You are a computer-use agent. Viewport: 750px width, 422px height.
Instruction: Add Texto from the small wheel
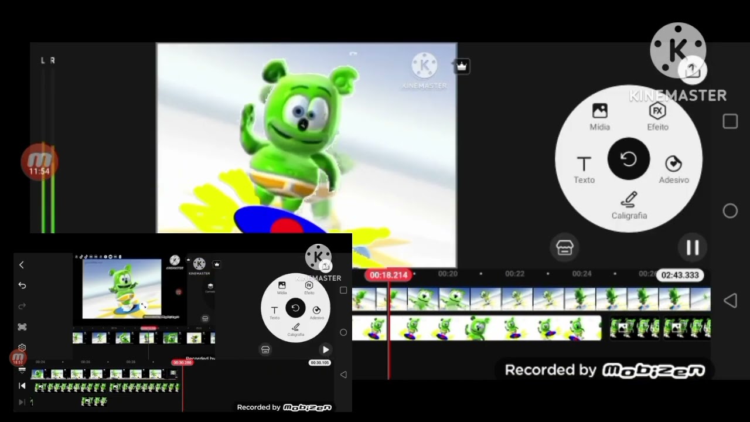pos(274,312)
